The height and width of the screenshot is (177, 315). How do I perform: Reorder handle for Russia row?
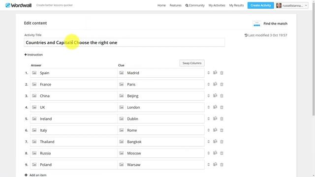tap(209, 153)
